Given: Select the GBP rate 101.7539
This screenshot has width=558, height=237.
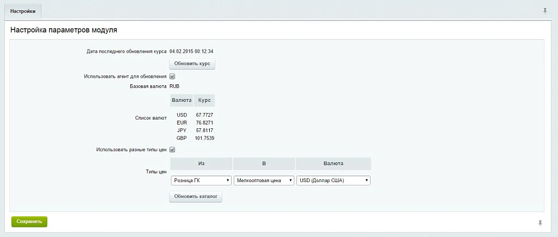Looking at the screenshot, I should pos(205,138).
